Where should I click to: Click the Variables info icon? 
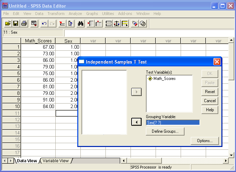(x=70, y=24)
